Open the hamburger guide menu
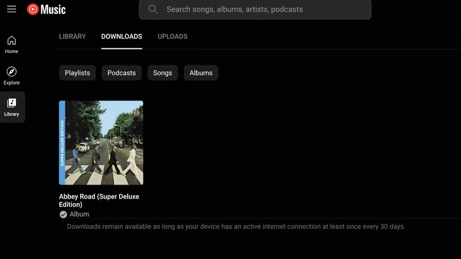 click(12, 9)
